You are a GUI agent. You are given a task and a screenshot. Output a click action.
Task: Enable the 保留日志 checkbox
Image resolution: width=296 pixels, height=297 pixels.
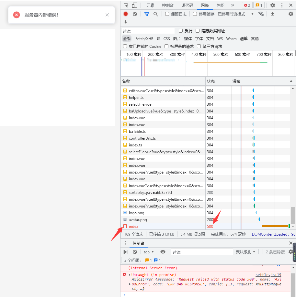click(167, 14)
